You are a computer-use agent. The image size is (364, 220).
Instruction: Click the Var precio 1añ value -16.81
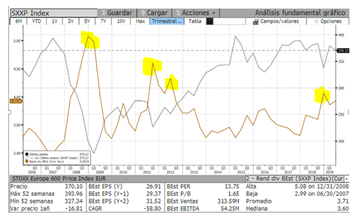pyautogui.click(x=74, y=209)
